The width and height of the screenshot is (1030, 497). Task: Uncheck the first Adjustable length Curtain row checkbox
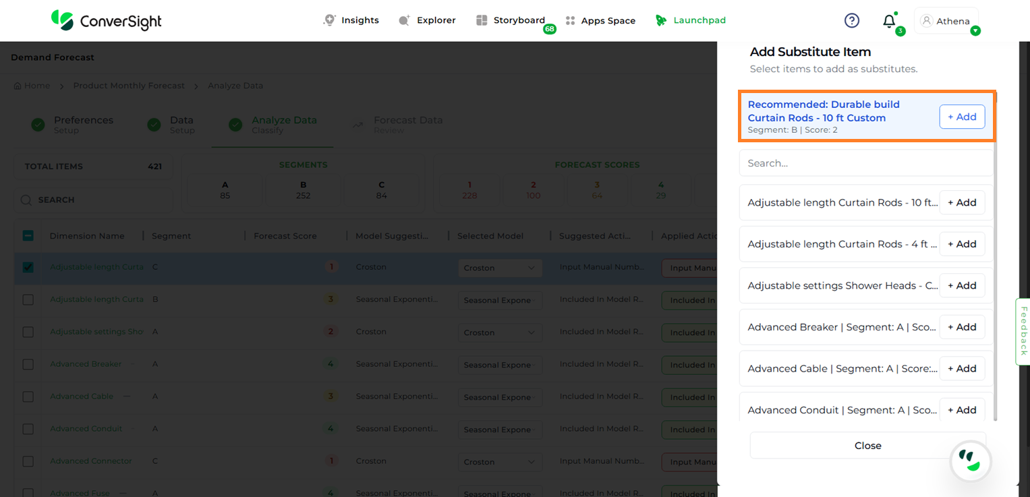tap(28, 267)
